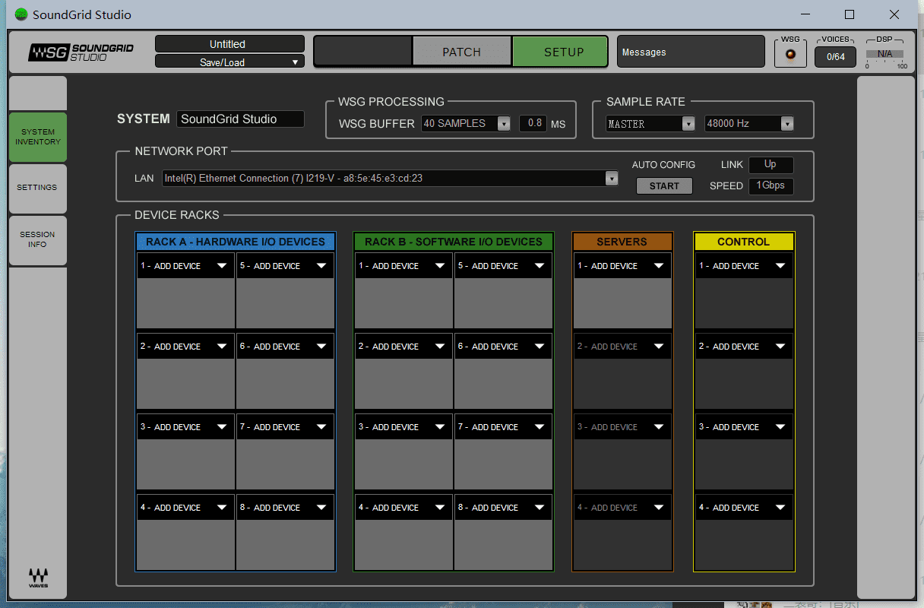Add device to Control slot 1
Screen dimensions: 924x608
tap(744, 266)
